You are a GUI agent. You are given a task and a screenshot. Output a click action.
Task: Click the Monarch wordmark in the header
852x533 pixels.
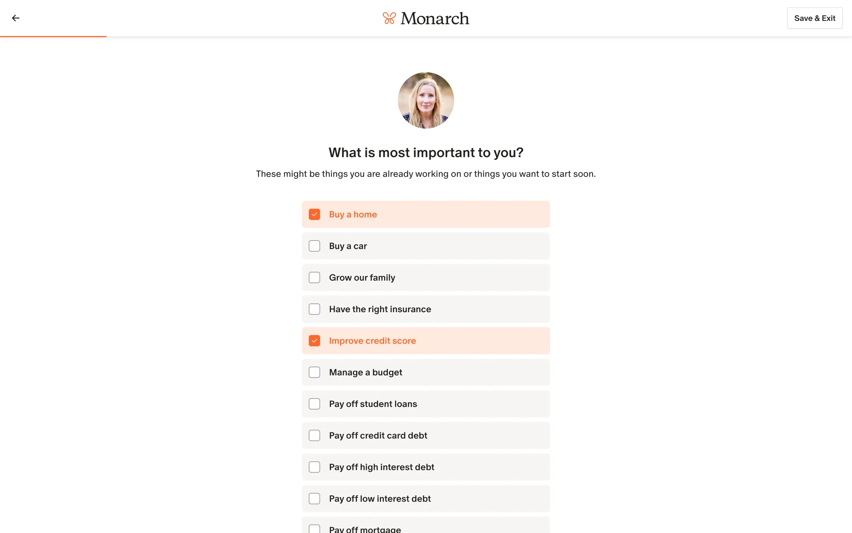click(x=434, y=18)
